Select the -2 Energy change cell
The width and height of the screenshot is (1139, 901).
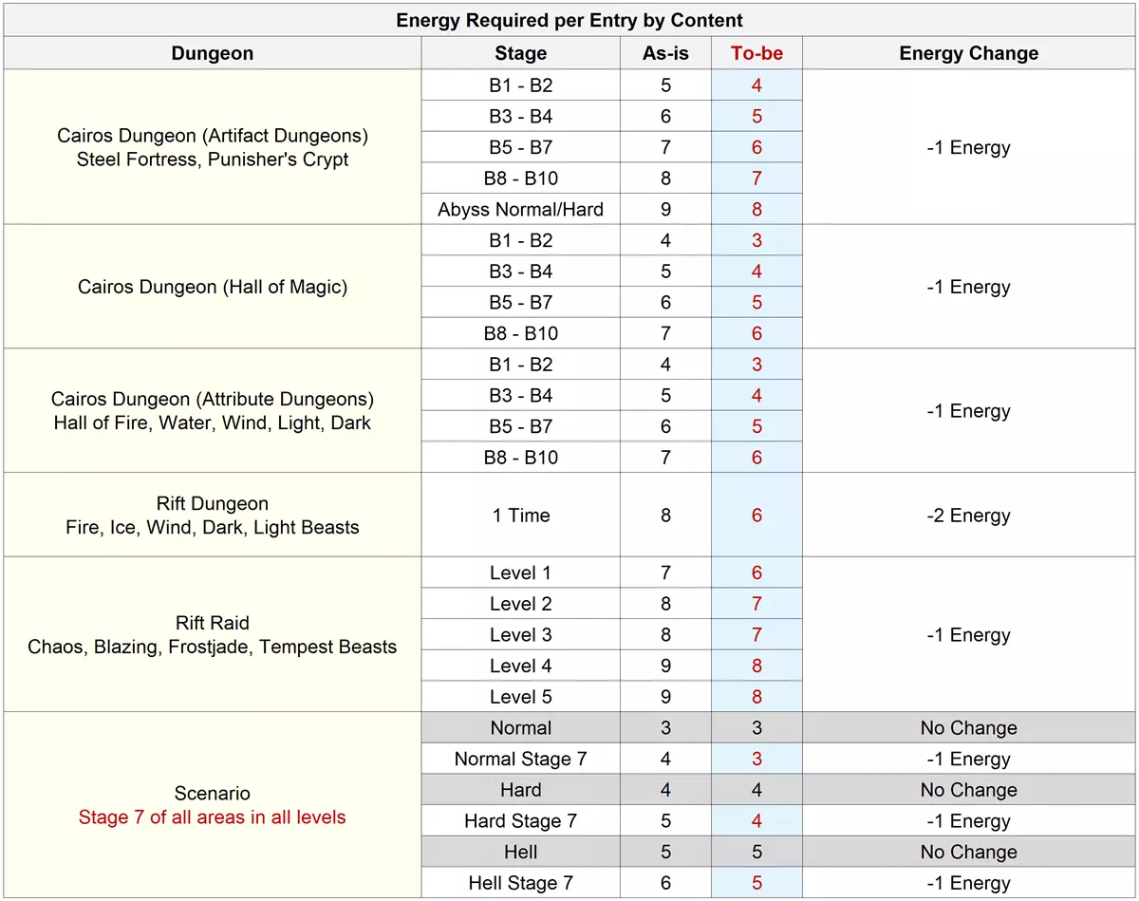pyautogui.click(x=968, y=516)
